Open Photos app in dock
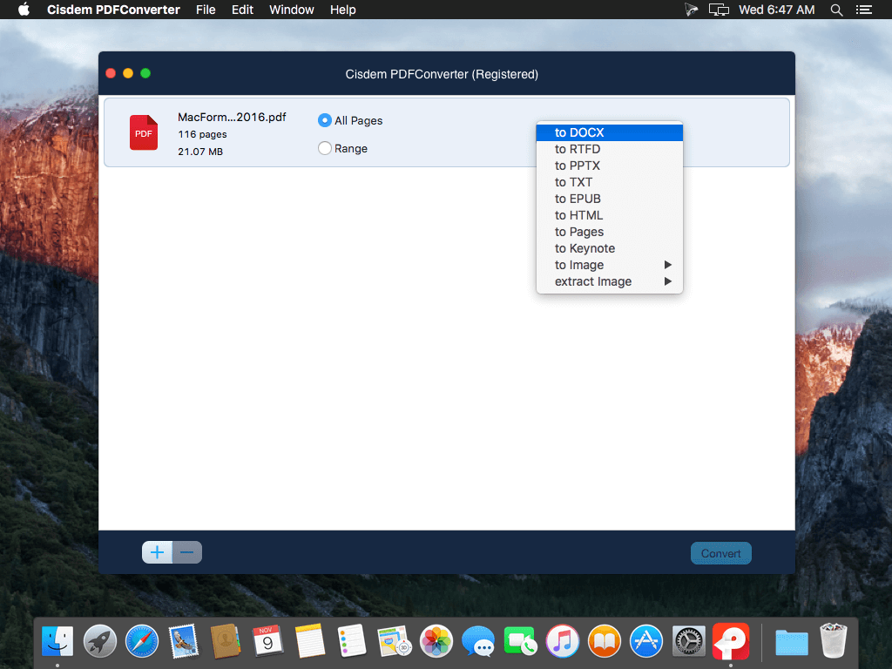 coord(436,641)
